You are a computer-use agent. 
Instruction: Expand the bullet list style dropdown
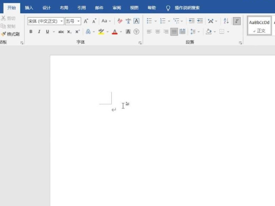point(156,21)
